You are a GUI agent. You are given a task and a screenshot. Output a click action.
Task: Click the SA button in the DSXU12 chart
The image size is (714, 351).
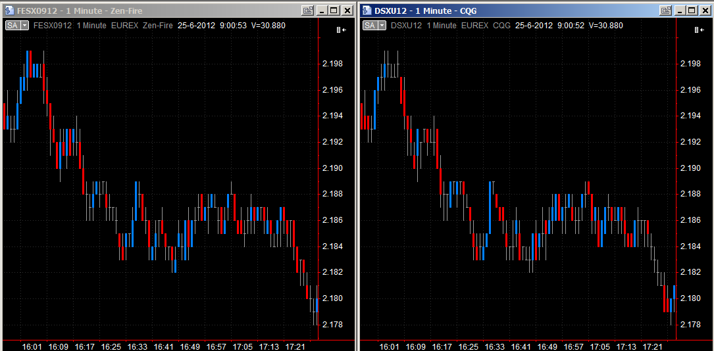pyautogui.click(x=370, y=26)
